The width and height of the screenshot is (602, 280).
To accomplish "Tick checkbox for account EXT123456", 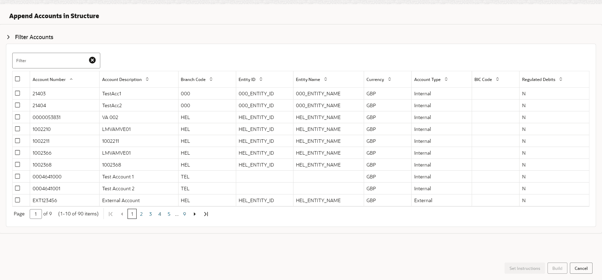I will [17, 200].
